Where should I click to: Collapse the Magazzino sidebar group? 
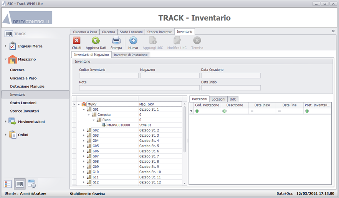click(x=6, y=59)
